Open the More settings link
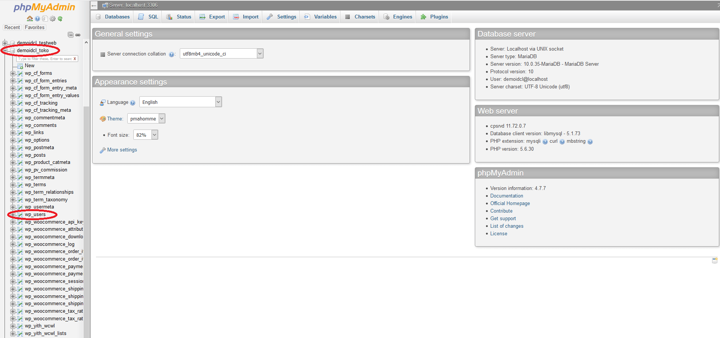This screenshot has width=720, height=338. 122,150
